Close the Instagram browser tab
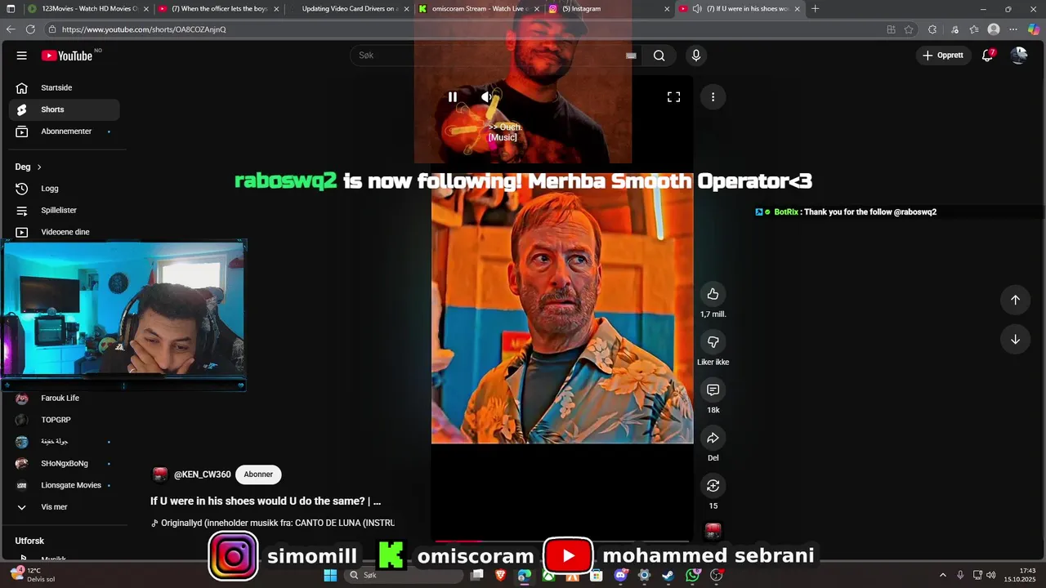The image size is (1046, 588). tap(667, 9)
